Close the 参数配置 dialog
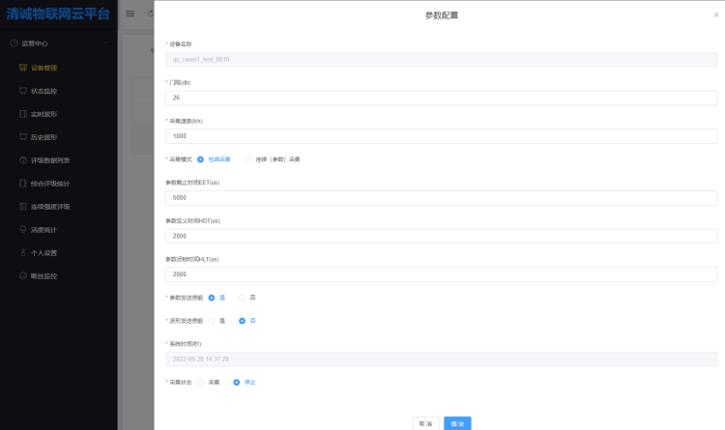The height and width of the screenshot is (430, 725). [713, 15]
